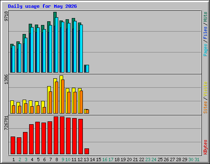Select day 20 on the date axis
The height and width of the screenshot is (164, 210).
pyautogui.click(x=129, y=159)
